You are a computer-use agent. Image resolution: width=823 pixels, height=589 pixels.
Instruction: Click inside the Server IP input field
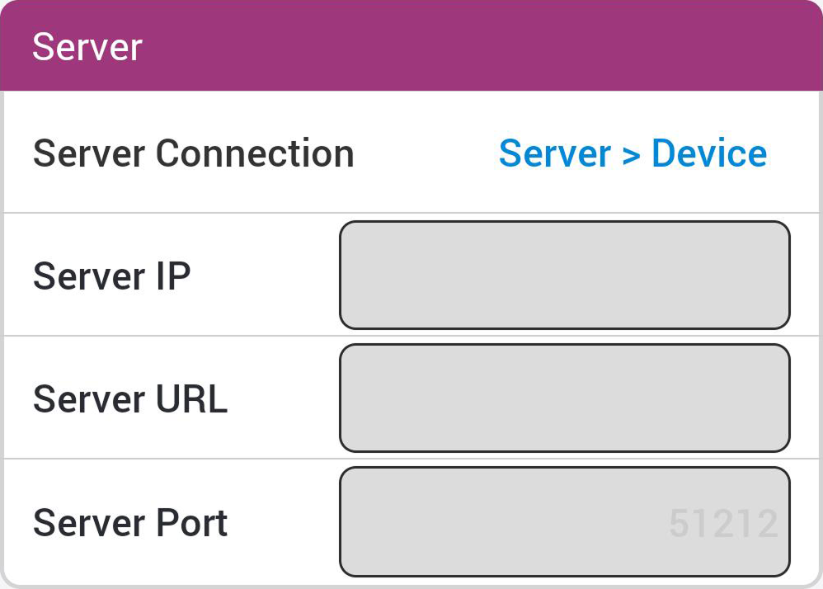coord(564,275)
